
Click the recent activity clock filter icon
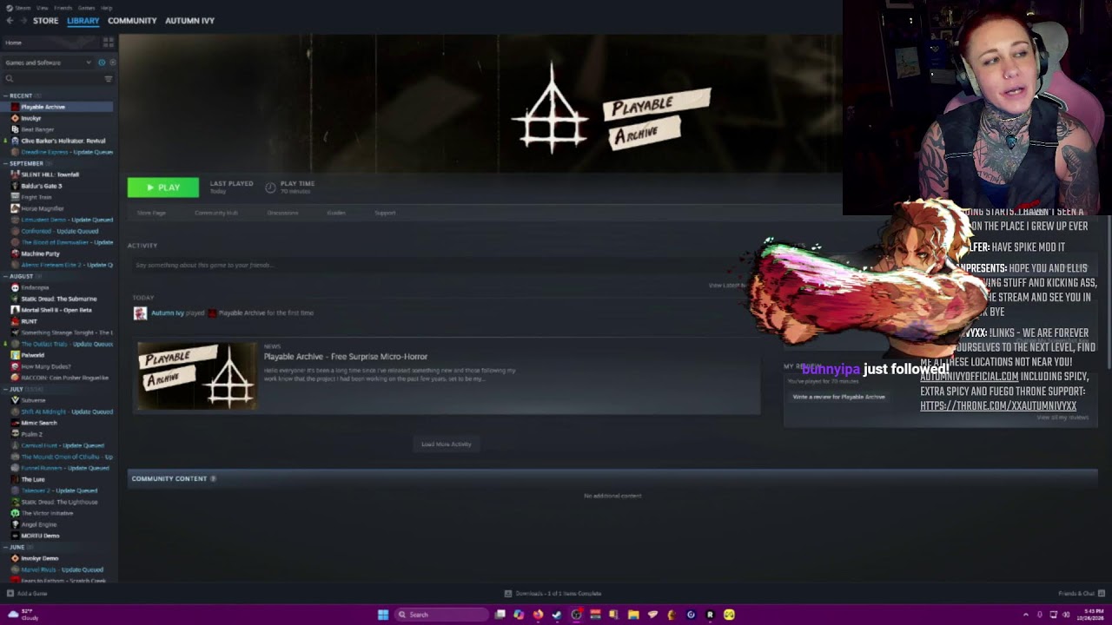point(102,62)
